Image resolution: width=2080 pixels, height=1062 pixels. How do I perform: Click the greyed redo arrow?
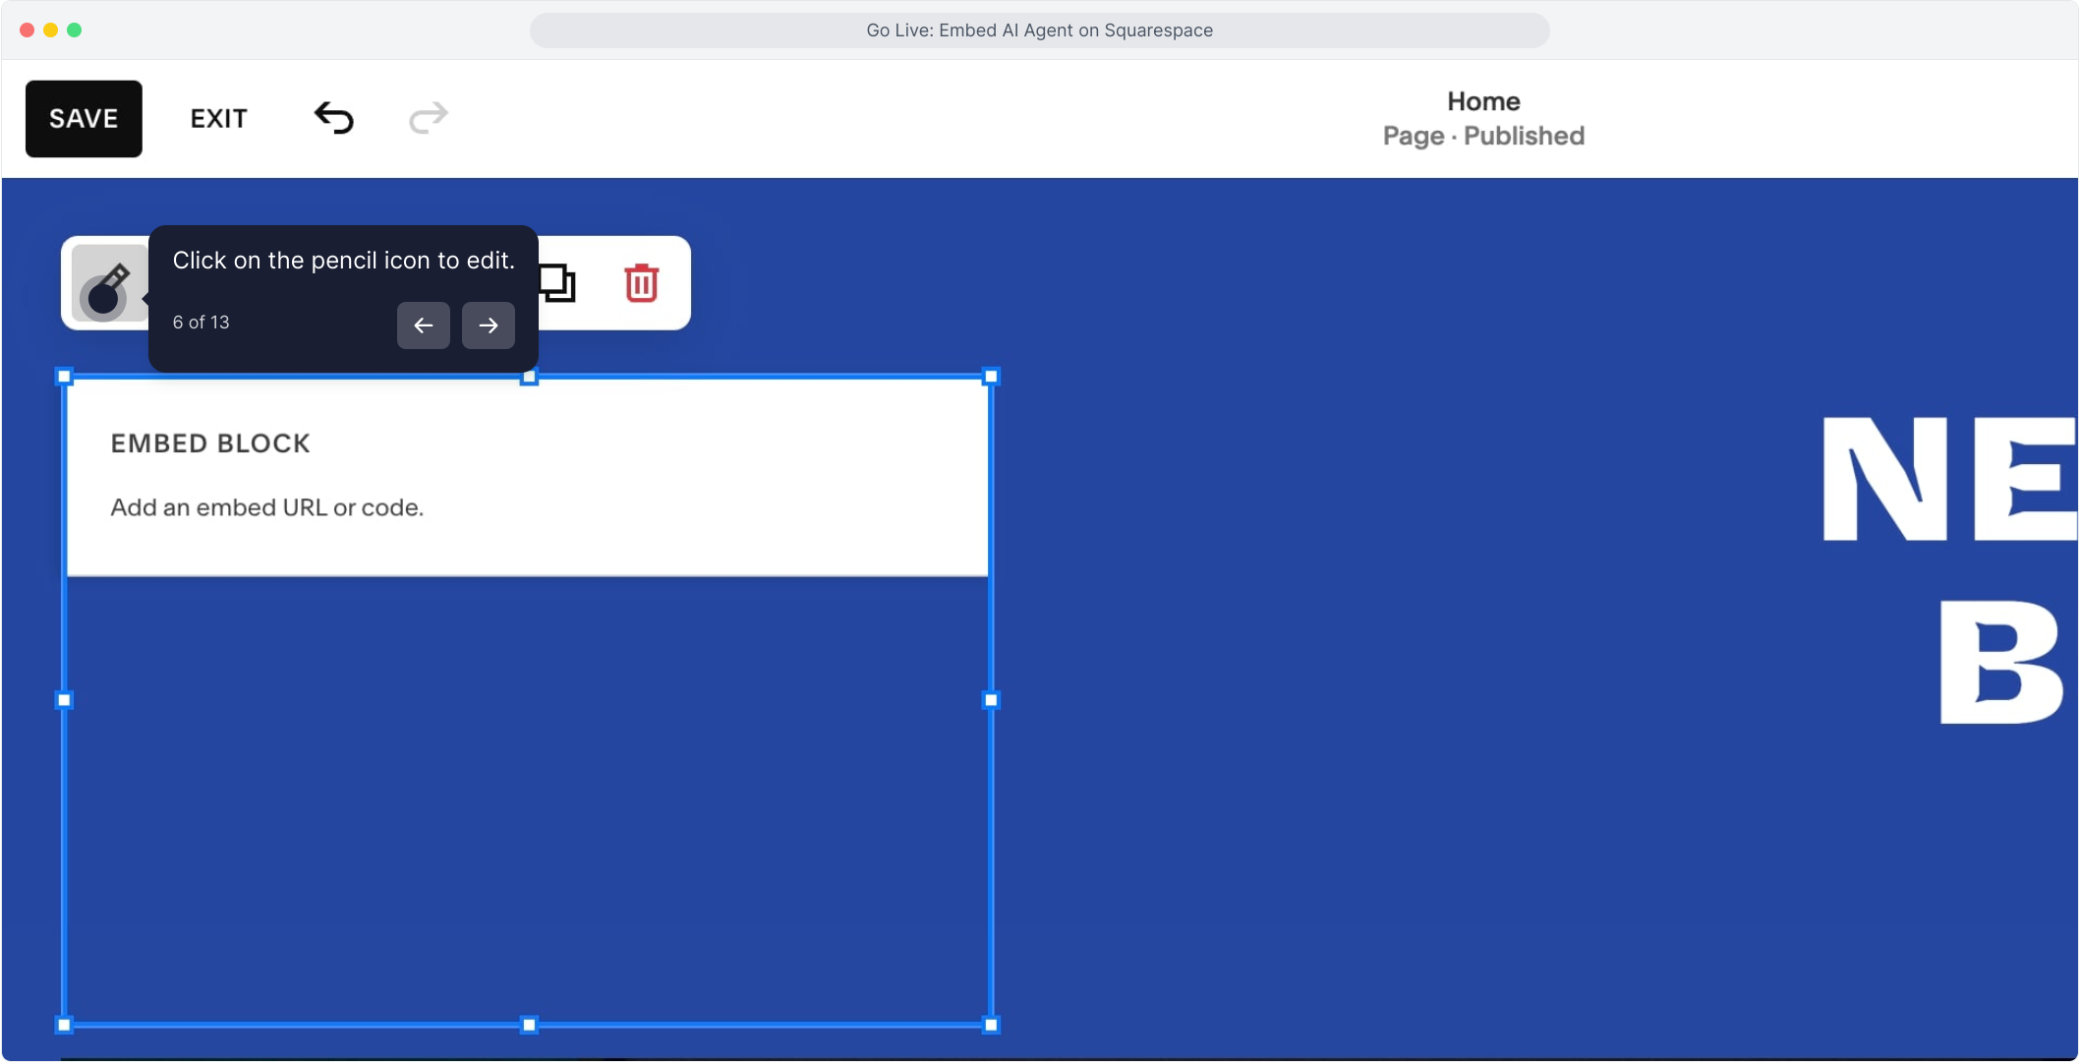[x=428, y=118]
